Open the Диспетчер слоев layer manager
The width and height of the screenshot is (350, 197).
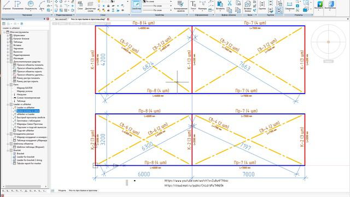click(90, 6)
